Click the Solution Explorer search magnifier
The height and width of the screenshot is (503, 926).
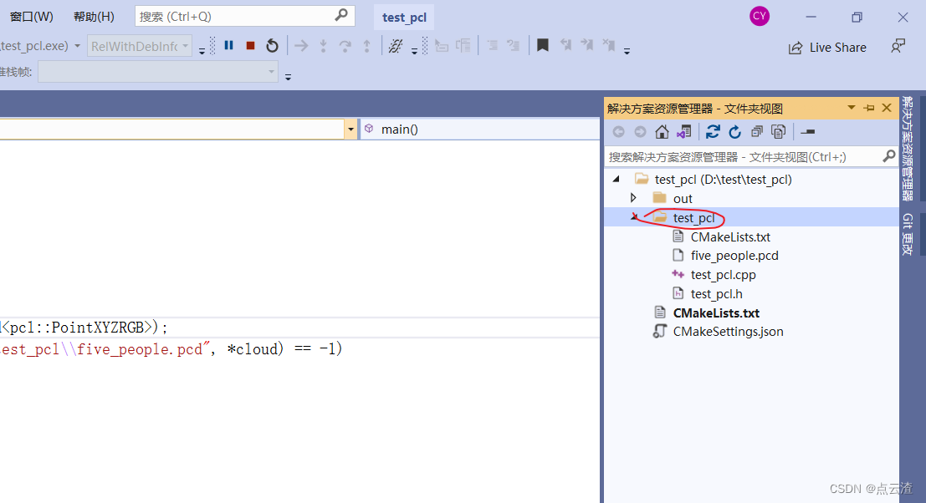click(x=889, y=156)
